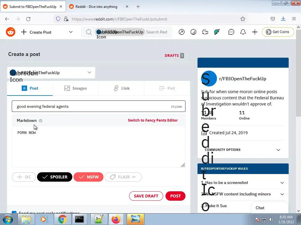
Task: Reload the page
Action: pos(28,19)
